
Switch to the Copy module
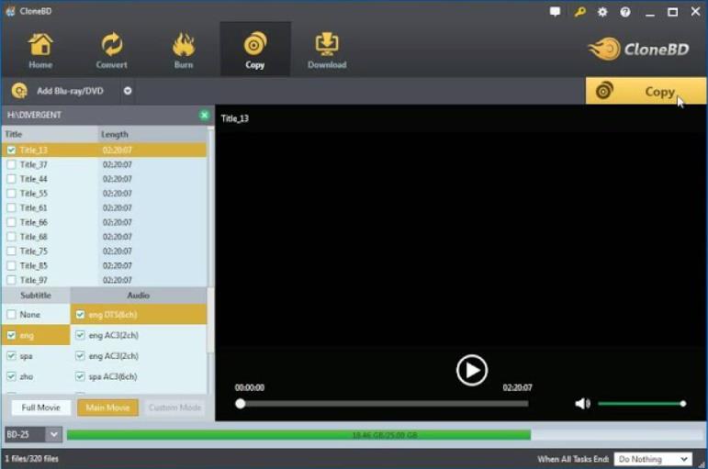click(255, 50)
